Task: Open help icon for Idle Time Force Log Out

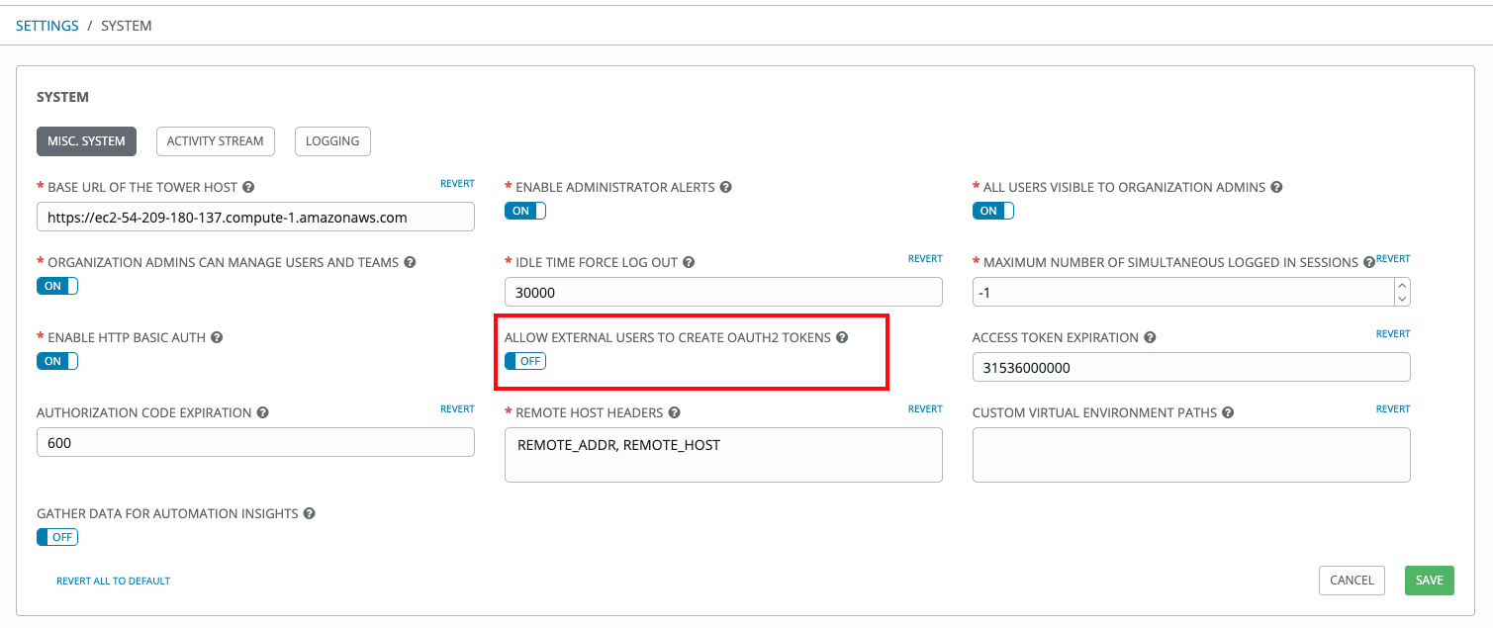Action: click(x=689, y=262)
